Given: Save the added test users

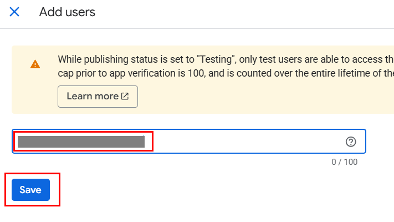Looking at the screenshot, I should [30, 190].
